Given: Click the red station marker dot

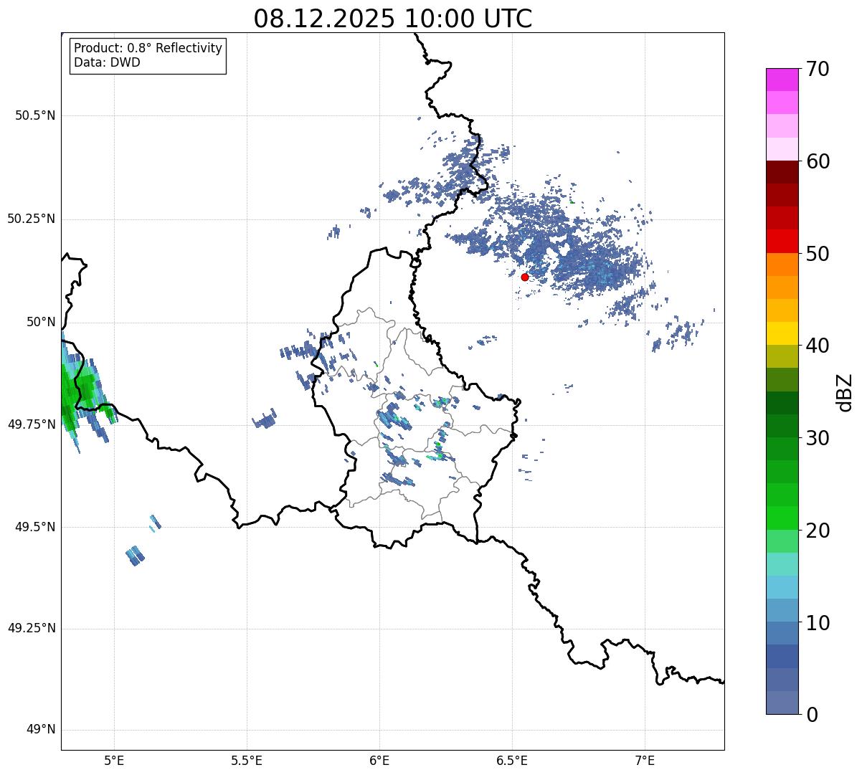Looking at the screenshot, I should [524, 277].
